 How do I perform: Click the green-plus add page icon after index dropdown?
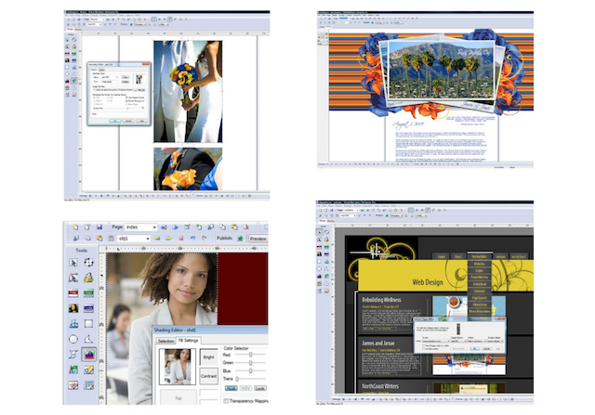point(198,227)
